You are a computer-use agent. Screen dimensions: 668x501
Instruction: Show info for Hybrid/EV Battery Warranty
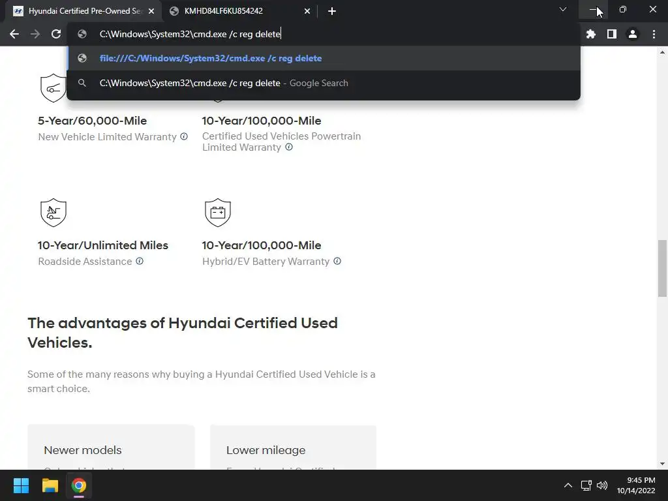coord(337,261)
